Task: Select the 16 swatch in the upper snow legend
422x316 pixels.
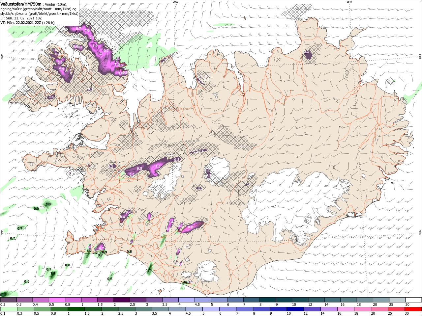Action: (348, 300)
